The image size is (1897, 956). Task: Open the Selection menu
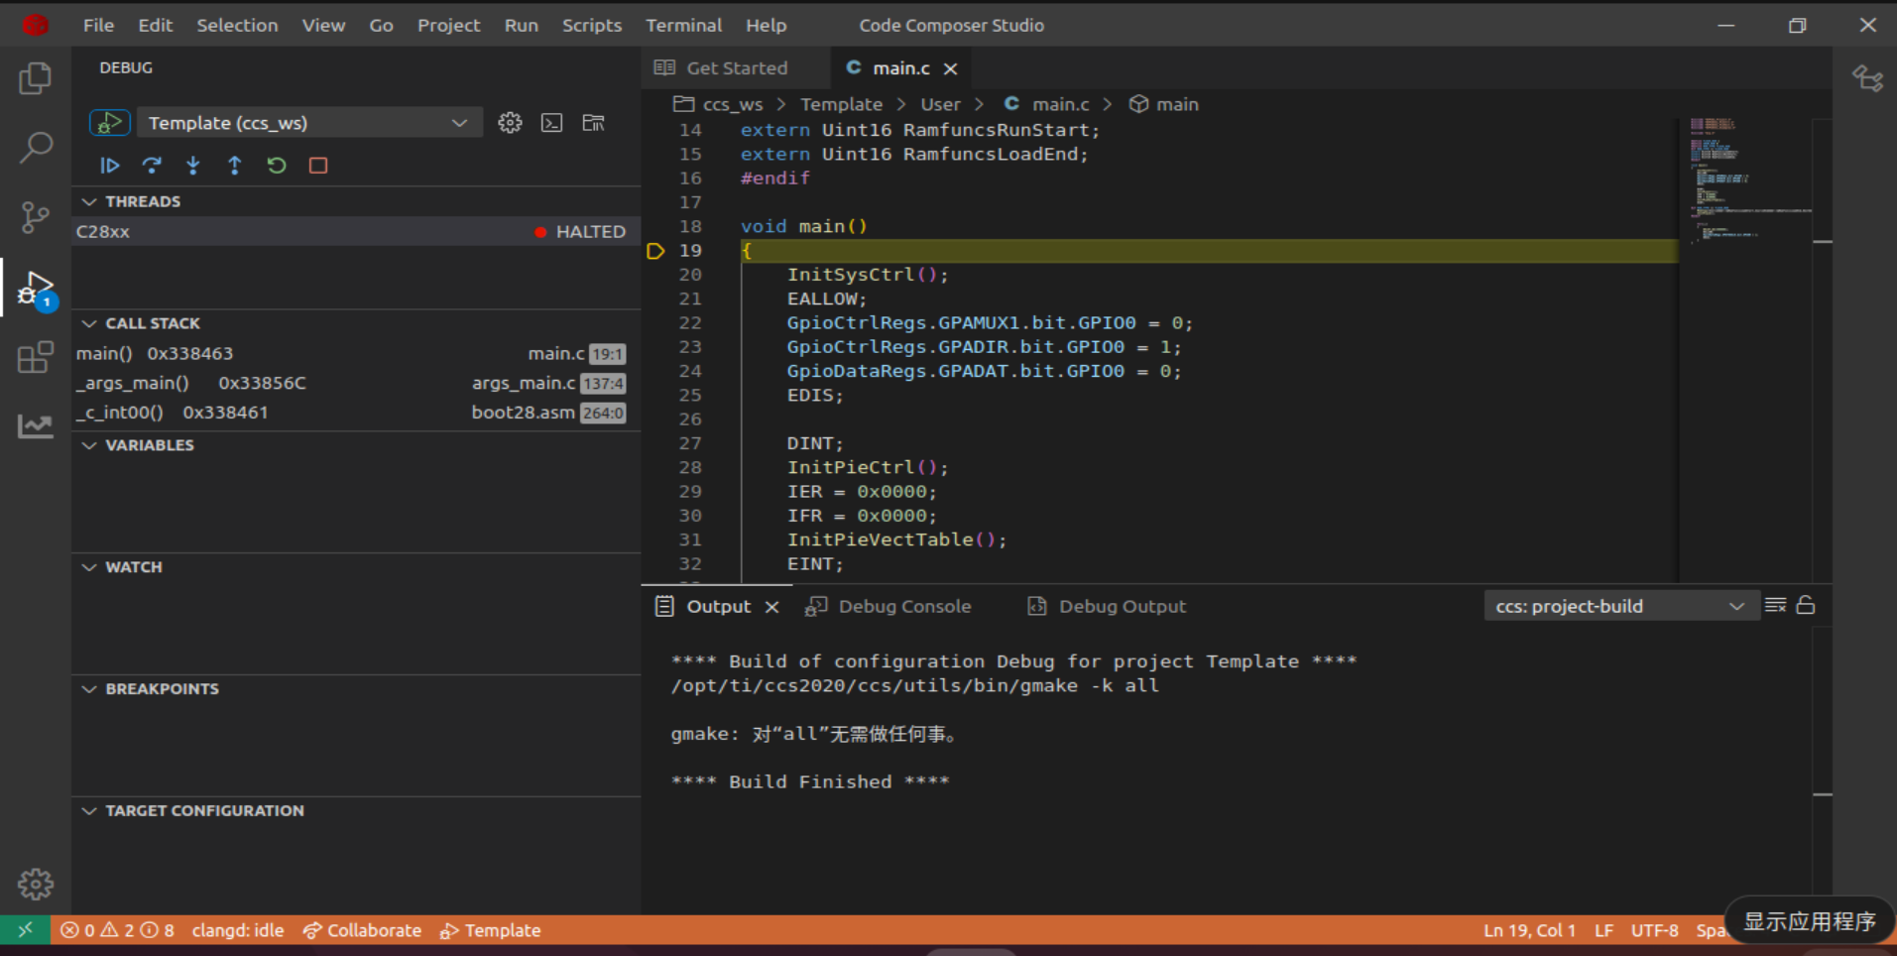coord(237,25)
